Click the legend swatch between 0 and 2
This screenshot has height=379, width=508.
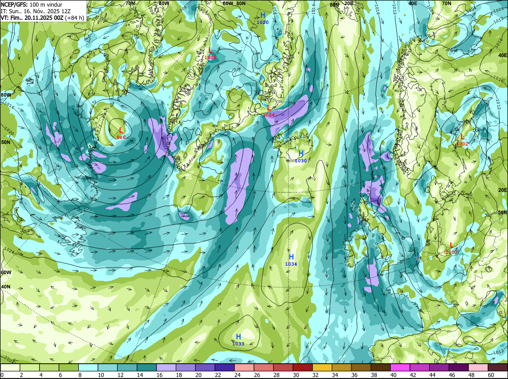tap(10, 367)
